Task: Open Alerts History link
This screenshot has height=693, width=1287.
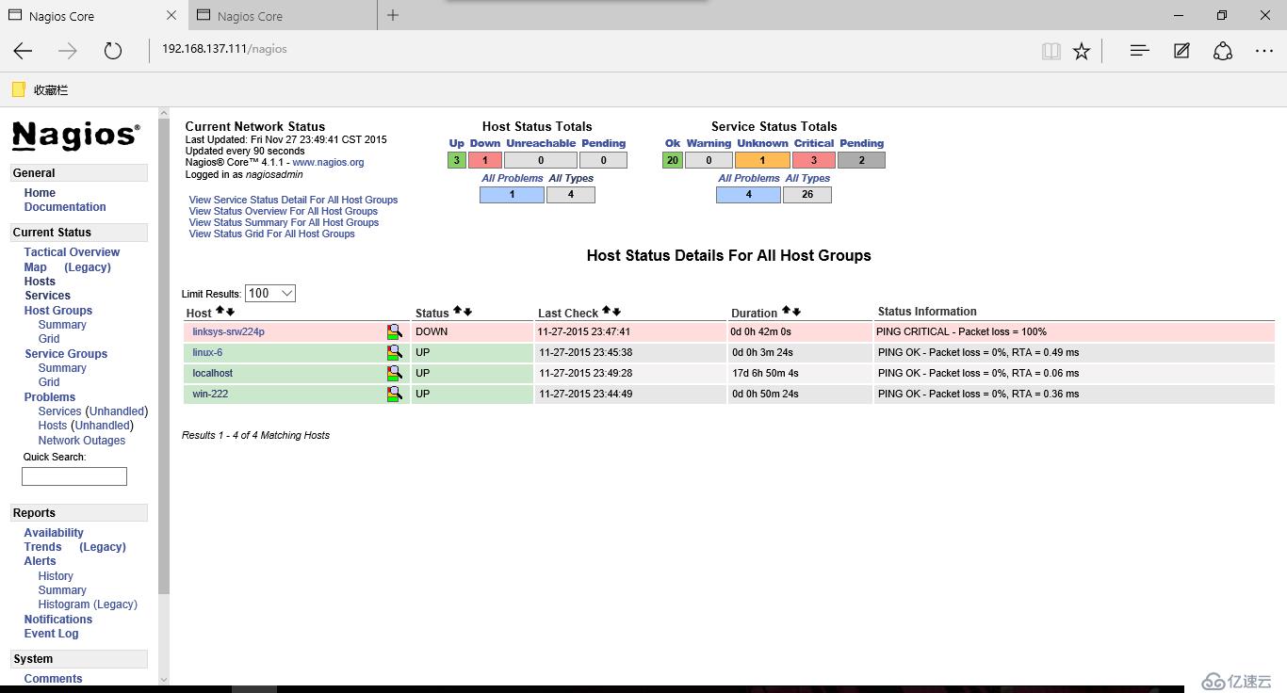Action: click(x=56, y=576)
